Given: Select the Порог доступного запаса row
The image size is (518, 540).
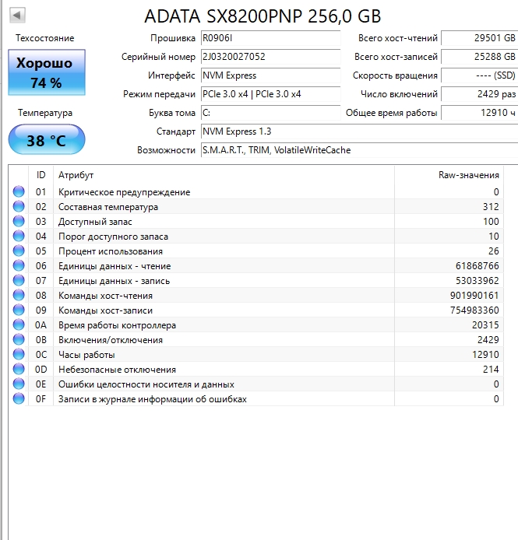Looking at the screenshot, I should [256, 236].
